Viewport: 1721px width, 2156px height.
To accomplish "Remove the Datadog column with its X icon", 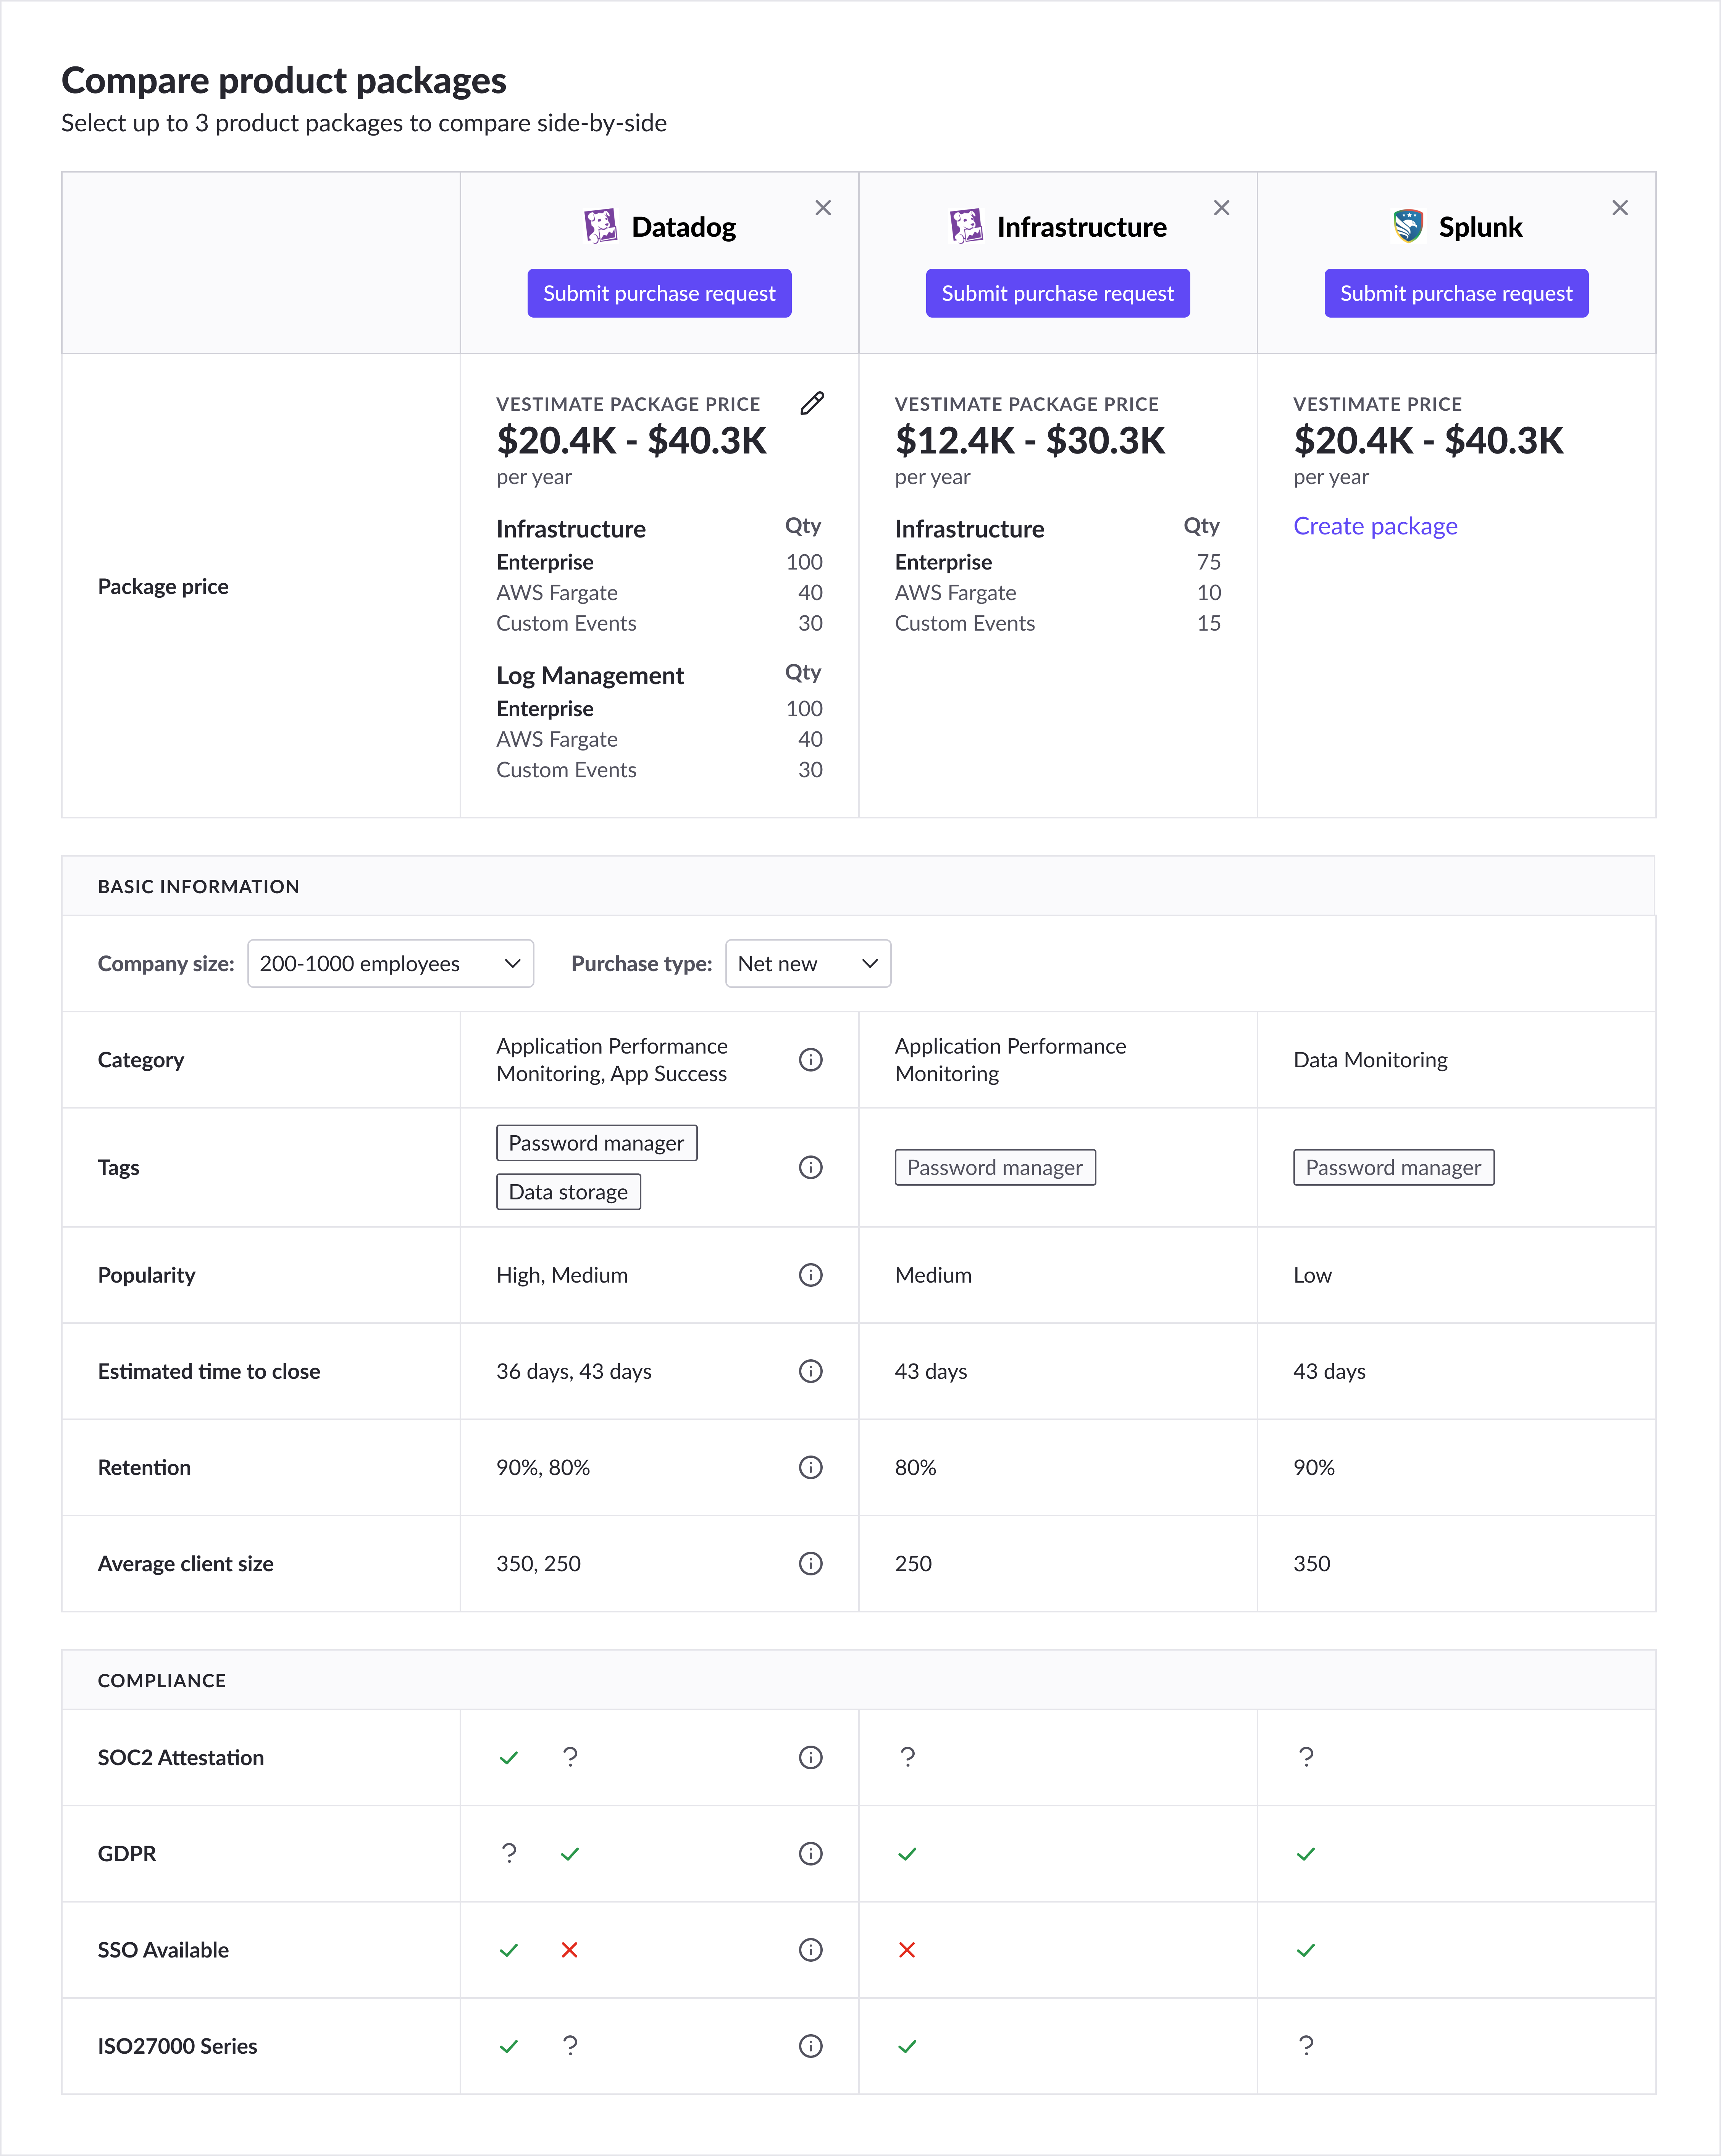I will [x=823, y=208].
